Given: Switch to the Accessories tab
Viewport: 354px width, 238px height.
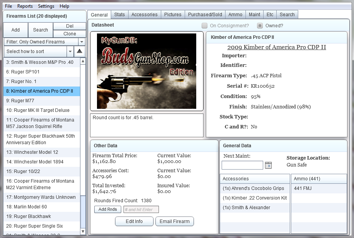Looking at the screenshot, I should (145, 15).
